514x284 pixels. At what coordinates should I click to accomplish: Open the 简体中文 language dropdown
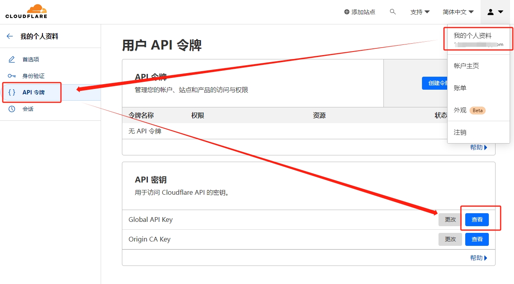coord(458,12)
